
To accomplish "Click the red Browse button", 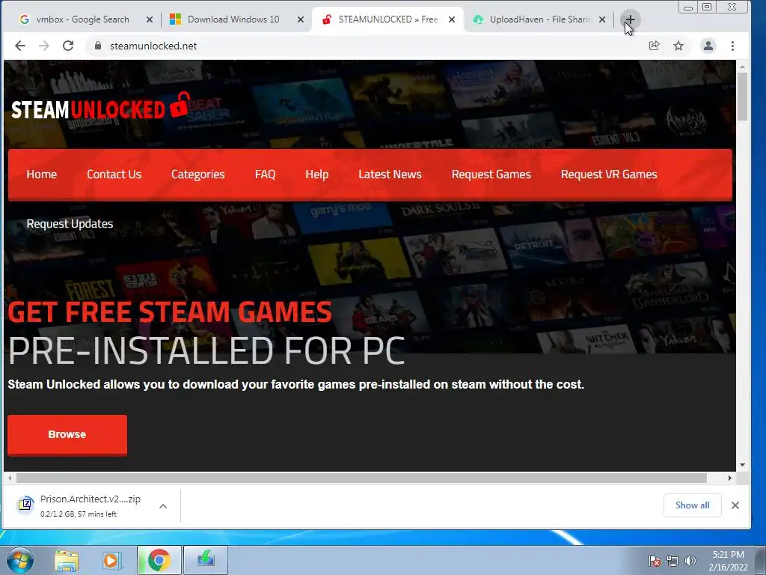I will [x=67, y=435].
